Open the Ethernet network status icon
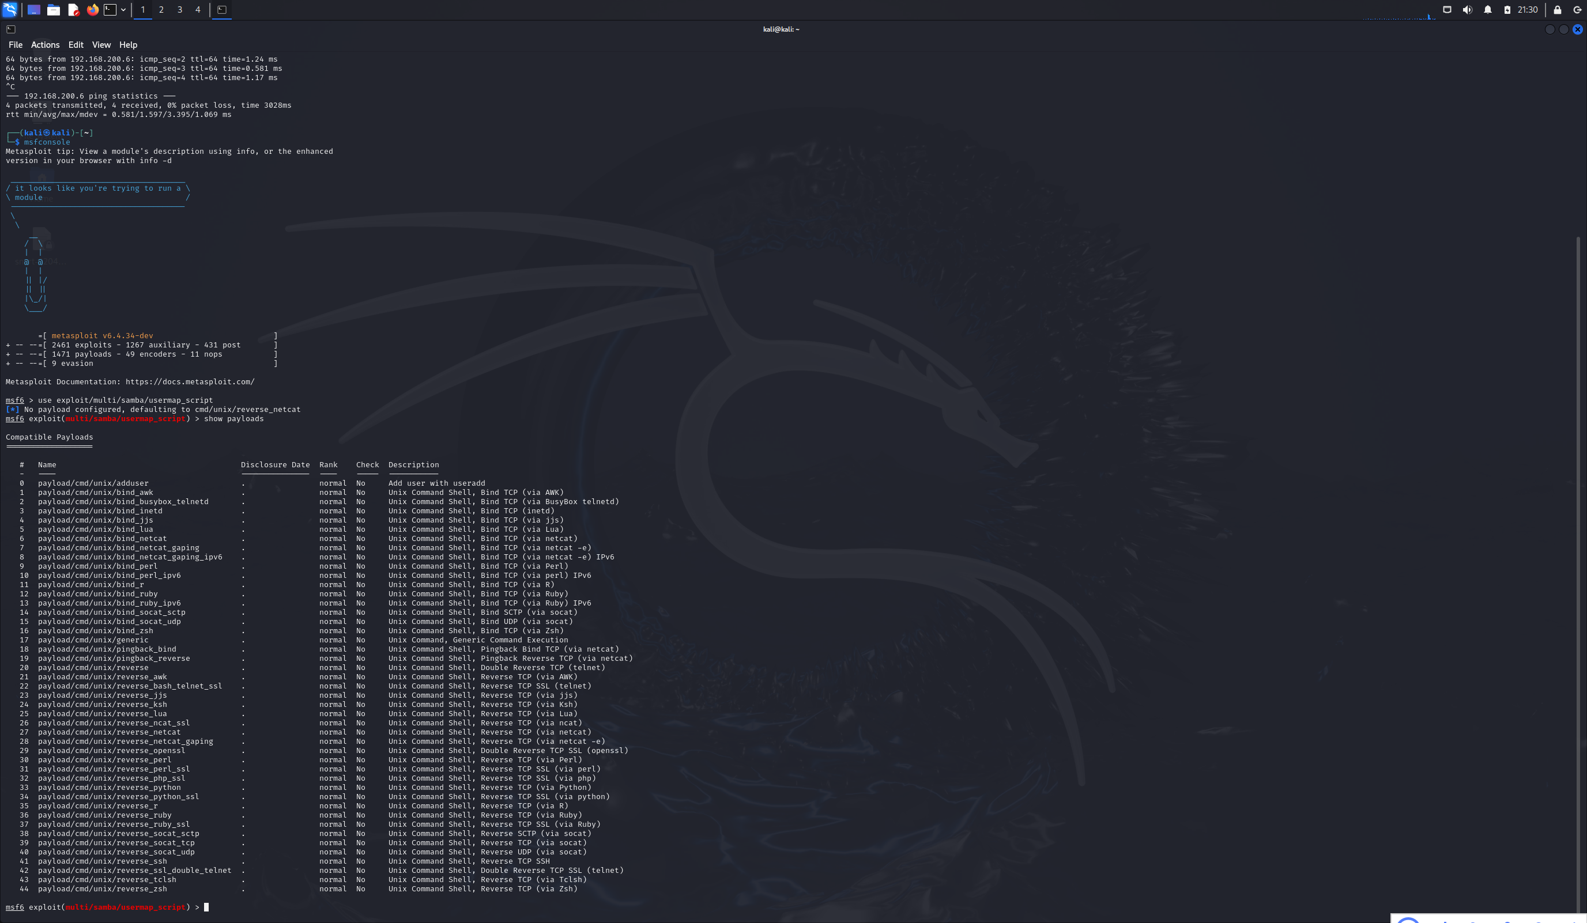This screenshot has height=923, width=1587. click(x=1447, y=9)
